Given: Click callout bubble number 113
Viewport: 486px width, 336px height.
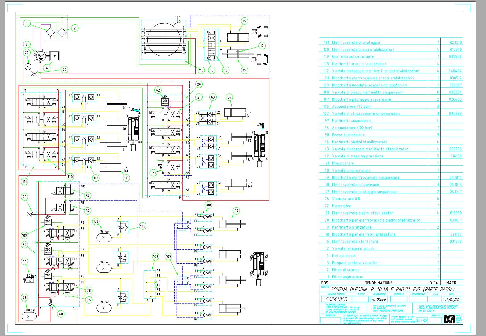Looking at the screenshot, I should [x=126, y=178].
